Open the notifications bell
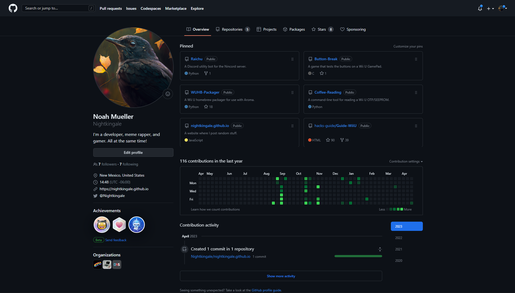 point(479,8)
